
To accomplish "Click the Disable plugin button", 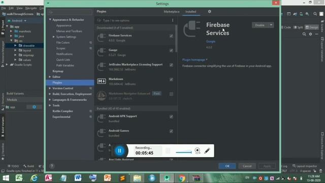I will tap(260, 25).
